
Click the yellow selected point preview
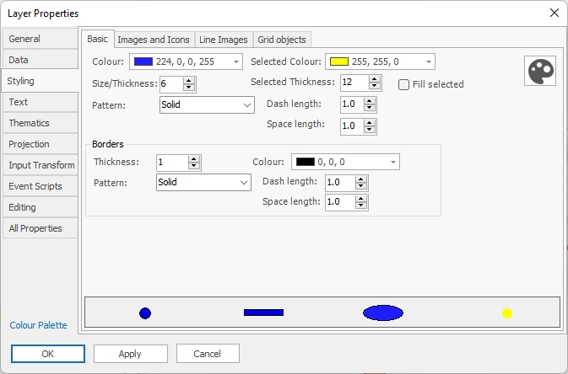pyautogui.click(x=507, y=313)
